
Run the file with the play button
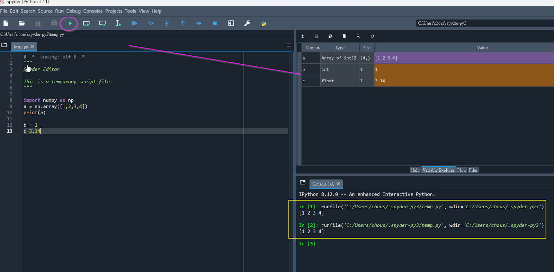click(x=70, y=24)
